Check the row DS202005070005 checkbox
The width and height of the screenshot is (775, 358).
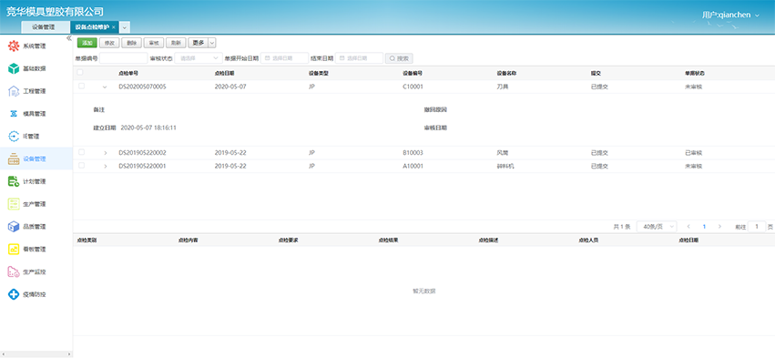tap(82, 86)
